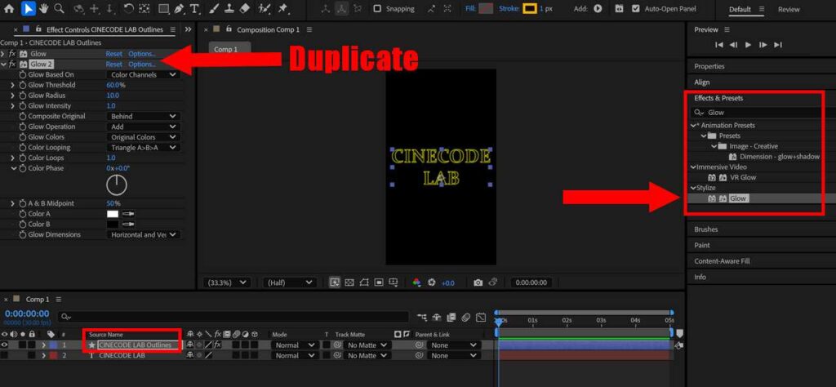Image resolution: width=836 pixels, height=387 pixels.
Task: Click the Reset Exposure icon
Action: point(432,282)
